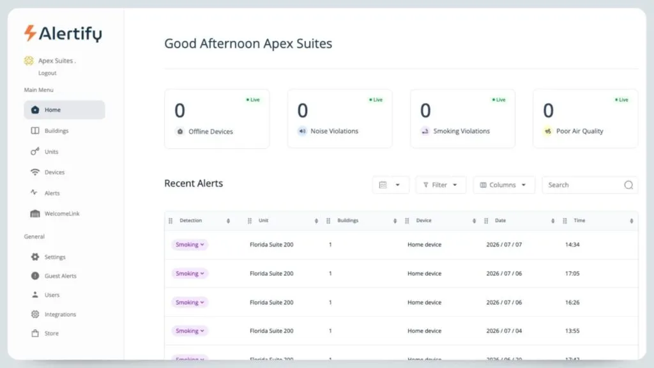
Task: Click the drag handle beside Unit column
Action: [x=250, y=220]
